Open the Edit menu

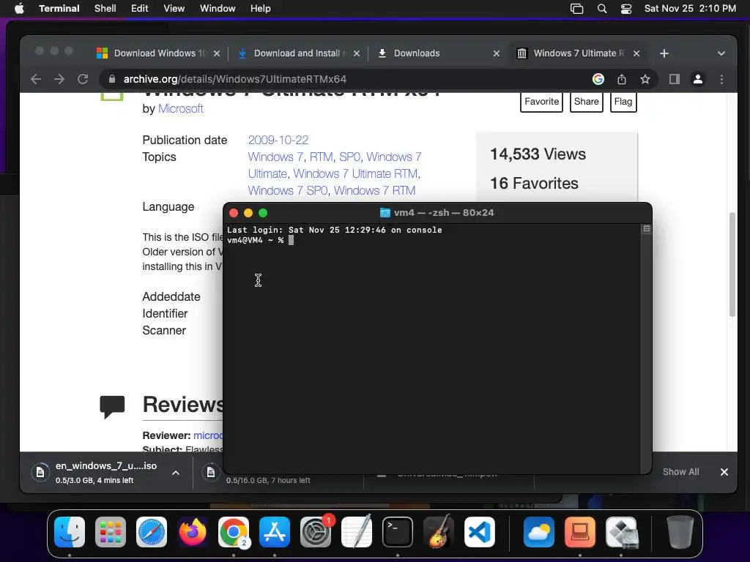pos(140,9)
